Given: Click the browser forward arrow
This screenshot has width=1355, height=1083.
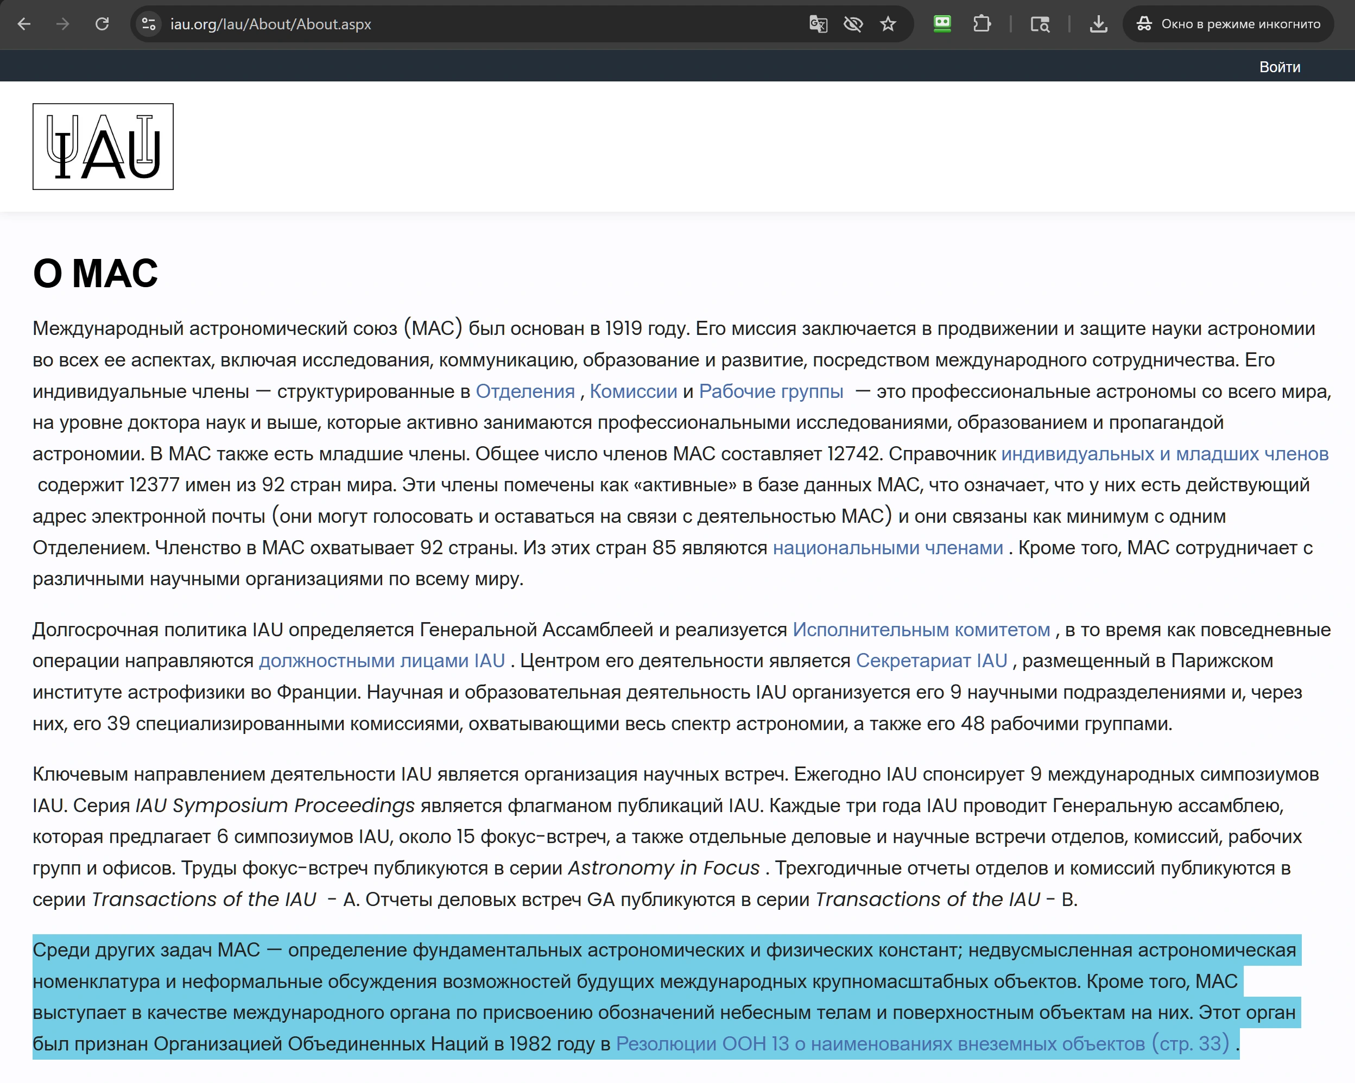Looking at the screenshot, I should (x=62, y=24).
